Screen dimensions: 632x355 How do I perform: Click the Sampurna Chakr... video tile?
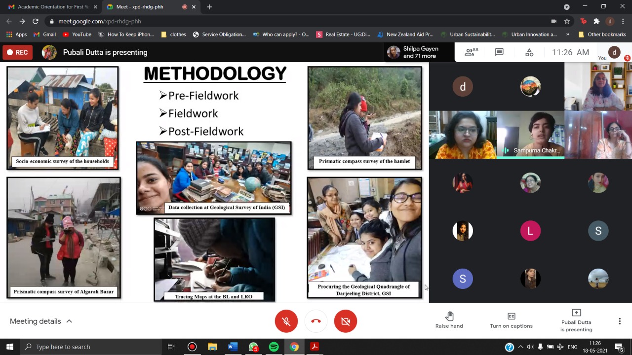coord(530,135)
